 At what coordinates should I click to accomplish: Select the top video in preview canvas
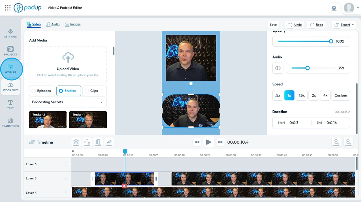(x=191, y=58)
